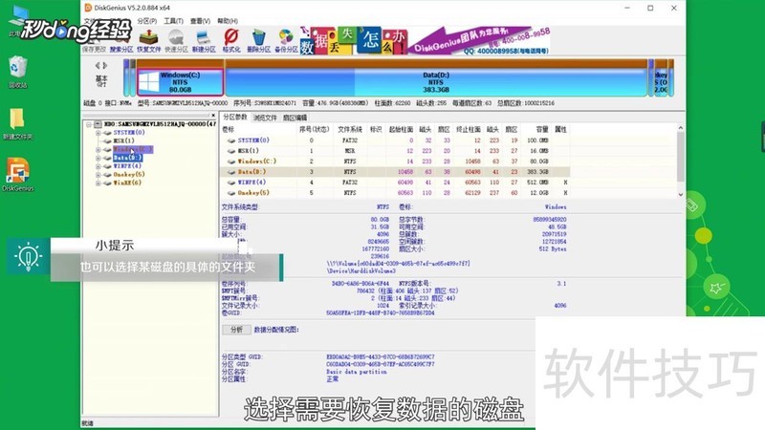This screenshot has height=430, width=765.
Task: Switch to the 分区参数 tab
Action: (235, 117)
